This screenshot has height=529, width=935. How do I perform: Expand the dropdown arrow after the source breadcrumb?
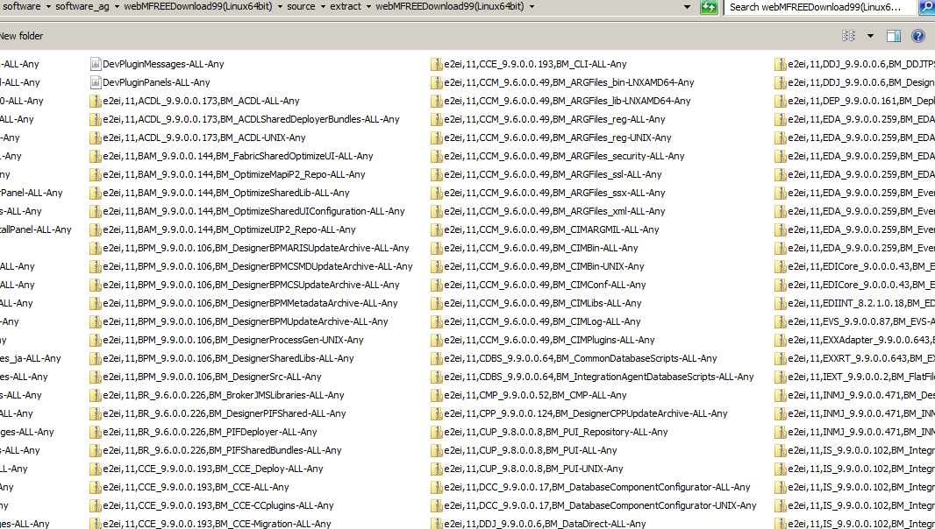point(323,7)
